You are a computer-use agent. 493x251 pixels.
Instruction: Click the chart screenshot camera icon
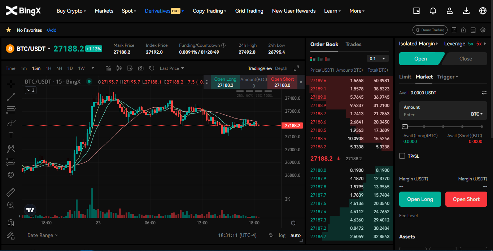coord(141,68)
